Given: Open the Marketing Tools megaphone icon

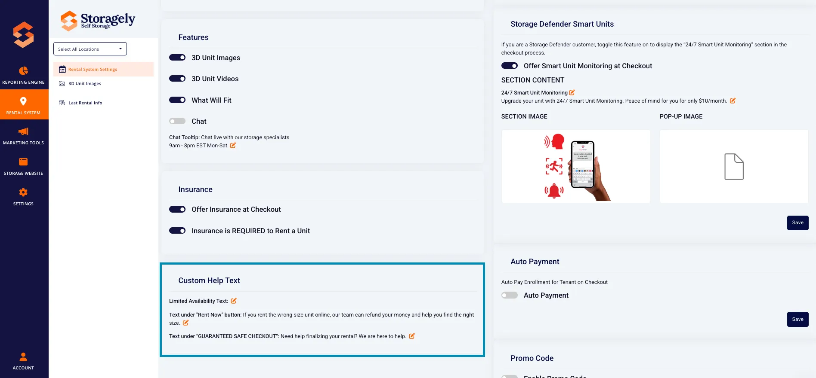Looking at the screenshot, I should 23,131.
